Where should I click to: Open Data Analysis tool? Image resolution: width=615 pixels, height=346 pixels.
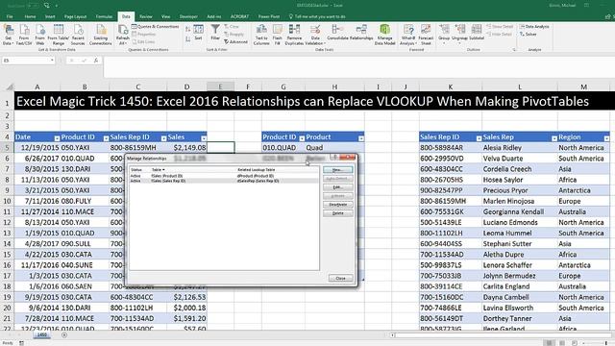[534, 27]
